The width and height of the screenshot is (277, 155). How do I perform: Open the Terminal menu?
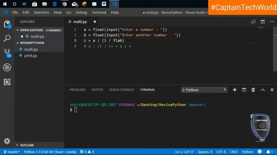pyautogui.click(x=99, y=12)
